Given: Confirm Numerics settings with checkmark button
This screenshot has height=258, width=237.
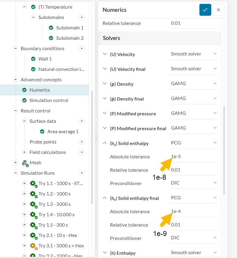Looking at the screenshot, I should 205,10.
